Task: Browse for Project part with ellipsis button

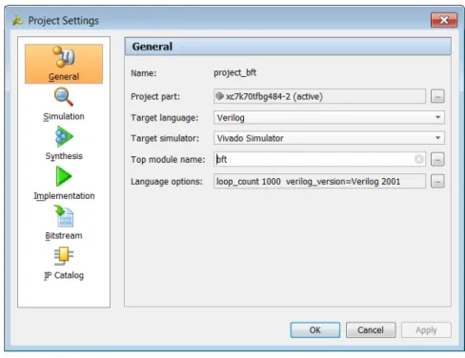Action: 437,96
